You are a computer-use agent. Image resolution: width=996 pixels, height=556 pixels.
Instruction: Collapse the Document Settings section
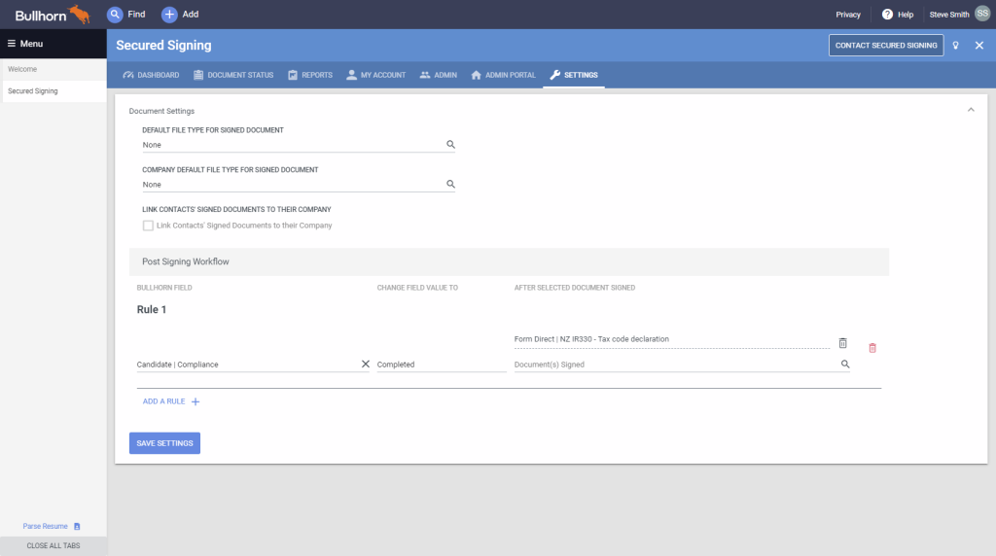971,110
